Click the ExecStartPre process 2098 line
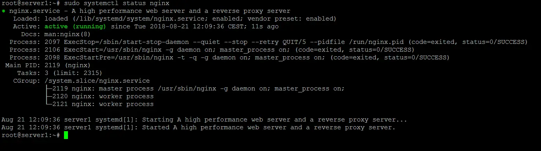 [230, 57]
